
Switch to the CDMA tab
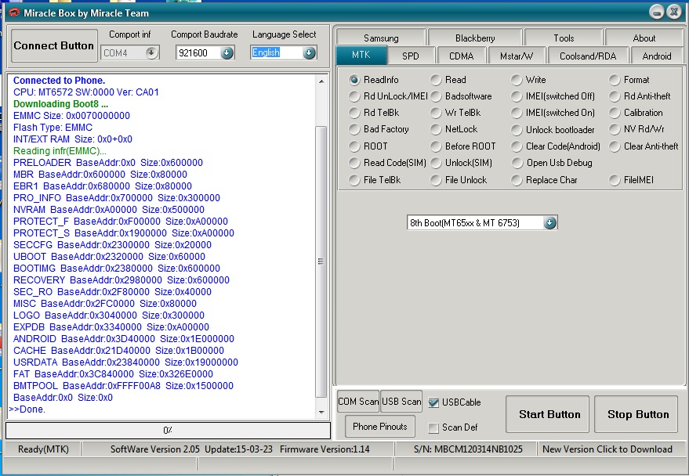pos(462,56)
